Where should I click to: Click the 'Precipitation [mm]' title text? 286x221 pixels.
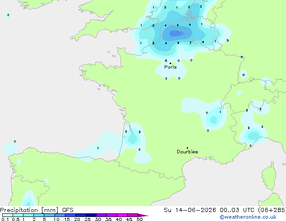pos(29,210)
